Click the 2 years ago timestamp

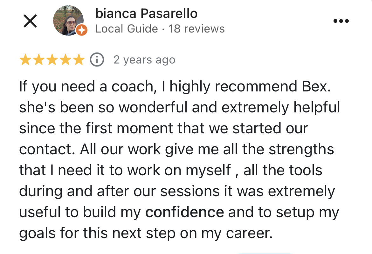(145, 60)
